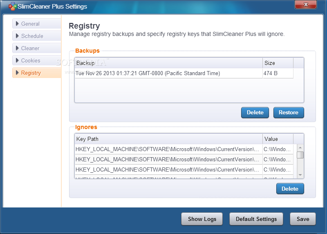Click the Key Path column header
Screen dimensions: 327x234
168,139
